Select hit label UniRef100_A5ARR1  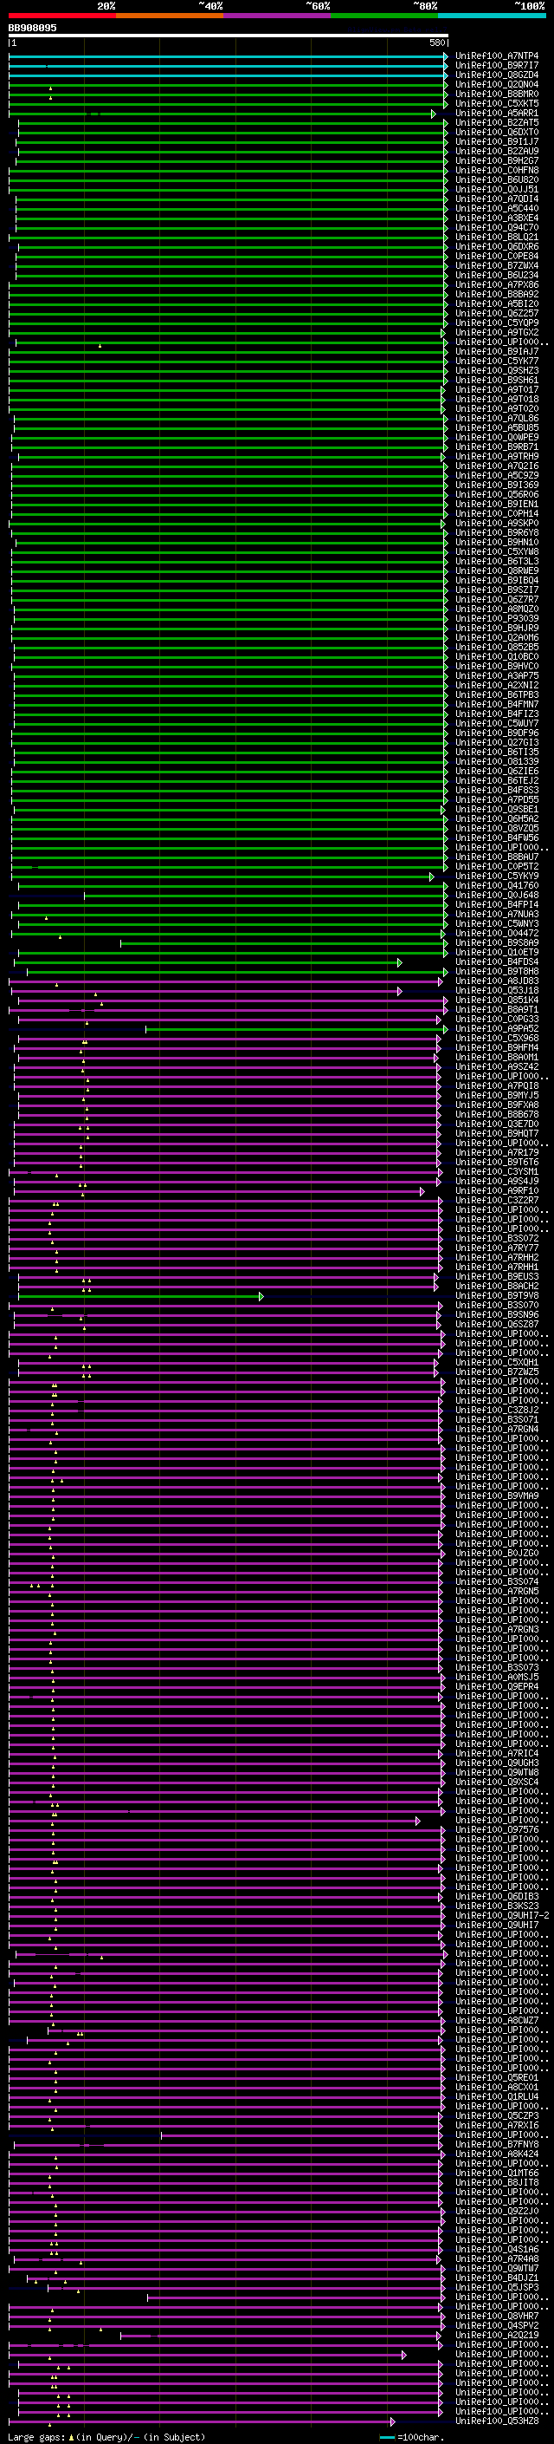(497, 113)
